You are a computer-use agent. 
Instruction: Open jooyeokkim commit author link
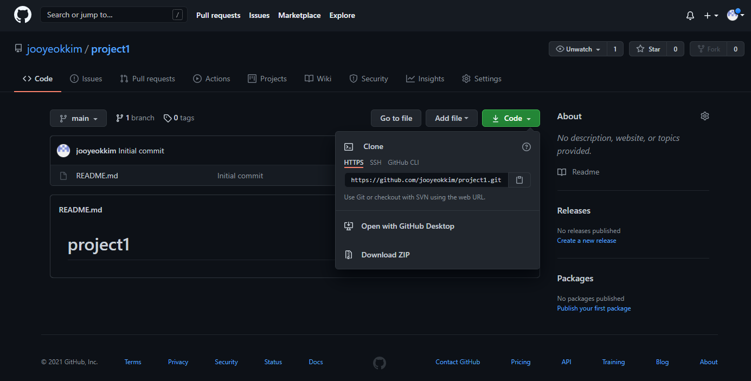[x=96, y=151]
